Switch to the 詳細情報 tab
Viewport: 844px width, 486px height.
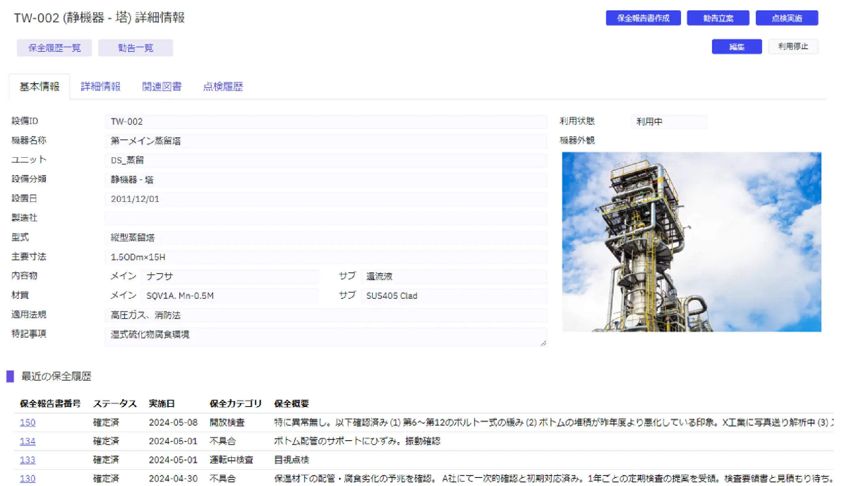pos(101,86)
